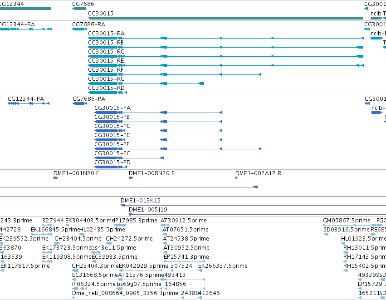Click the CG7686 gene label
The height and width of the screenshot is (300, 386).
[83, 4]
